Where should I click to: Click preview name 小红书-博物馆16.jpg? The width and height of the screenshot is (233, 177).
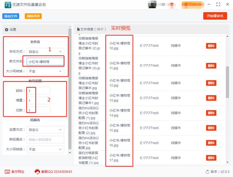pyautogui.click(x=120, y=143)
